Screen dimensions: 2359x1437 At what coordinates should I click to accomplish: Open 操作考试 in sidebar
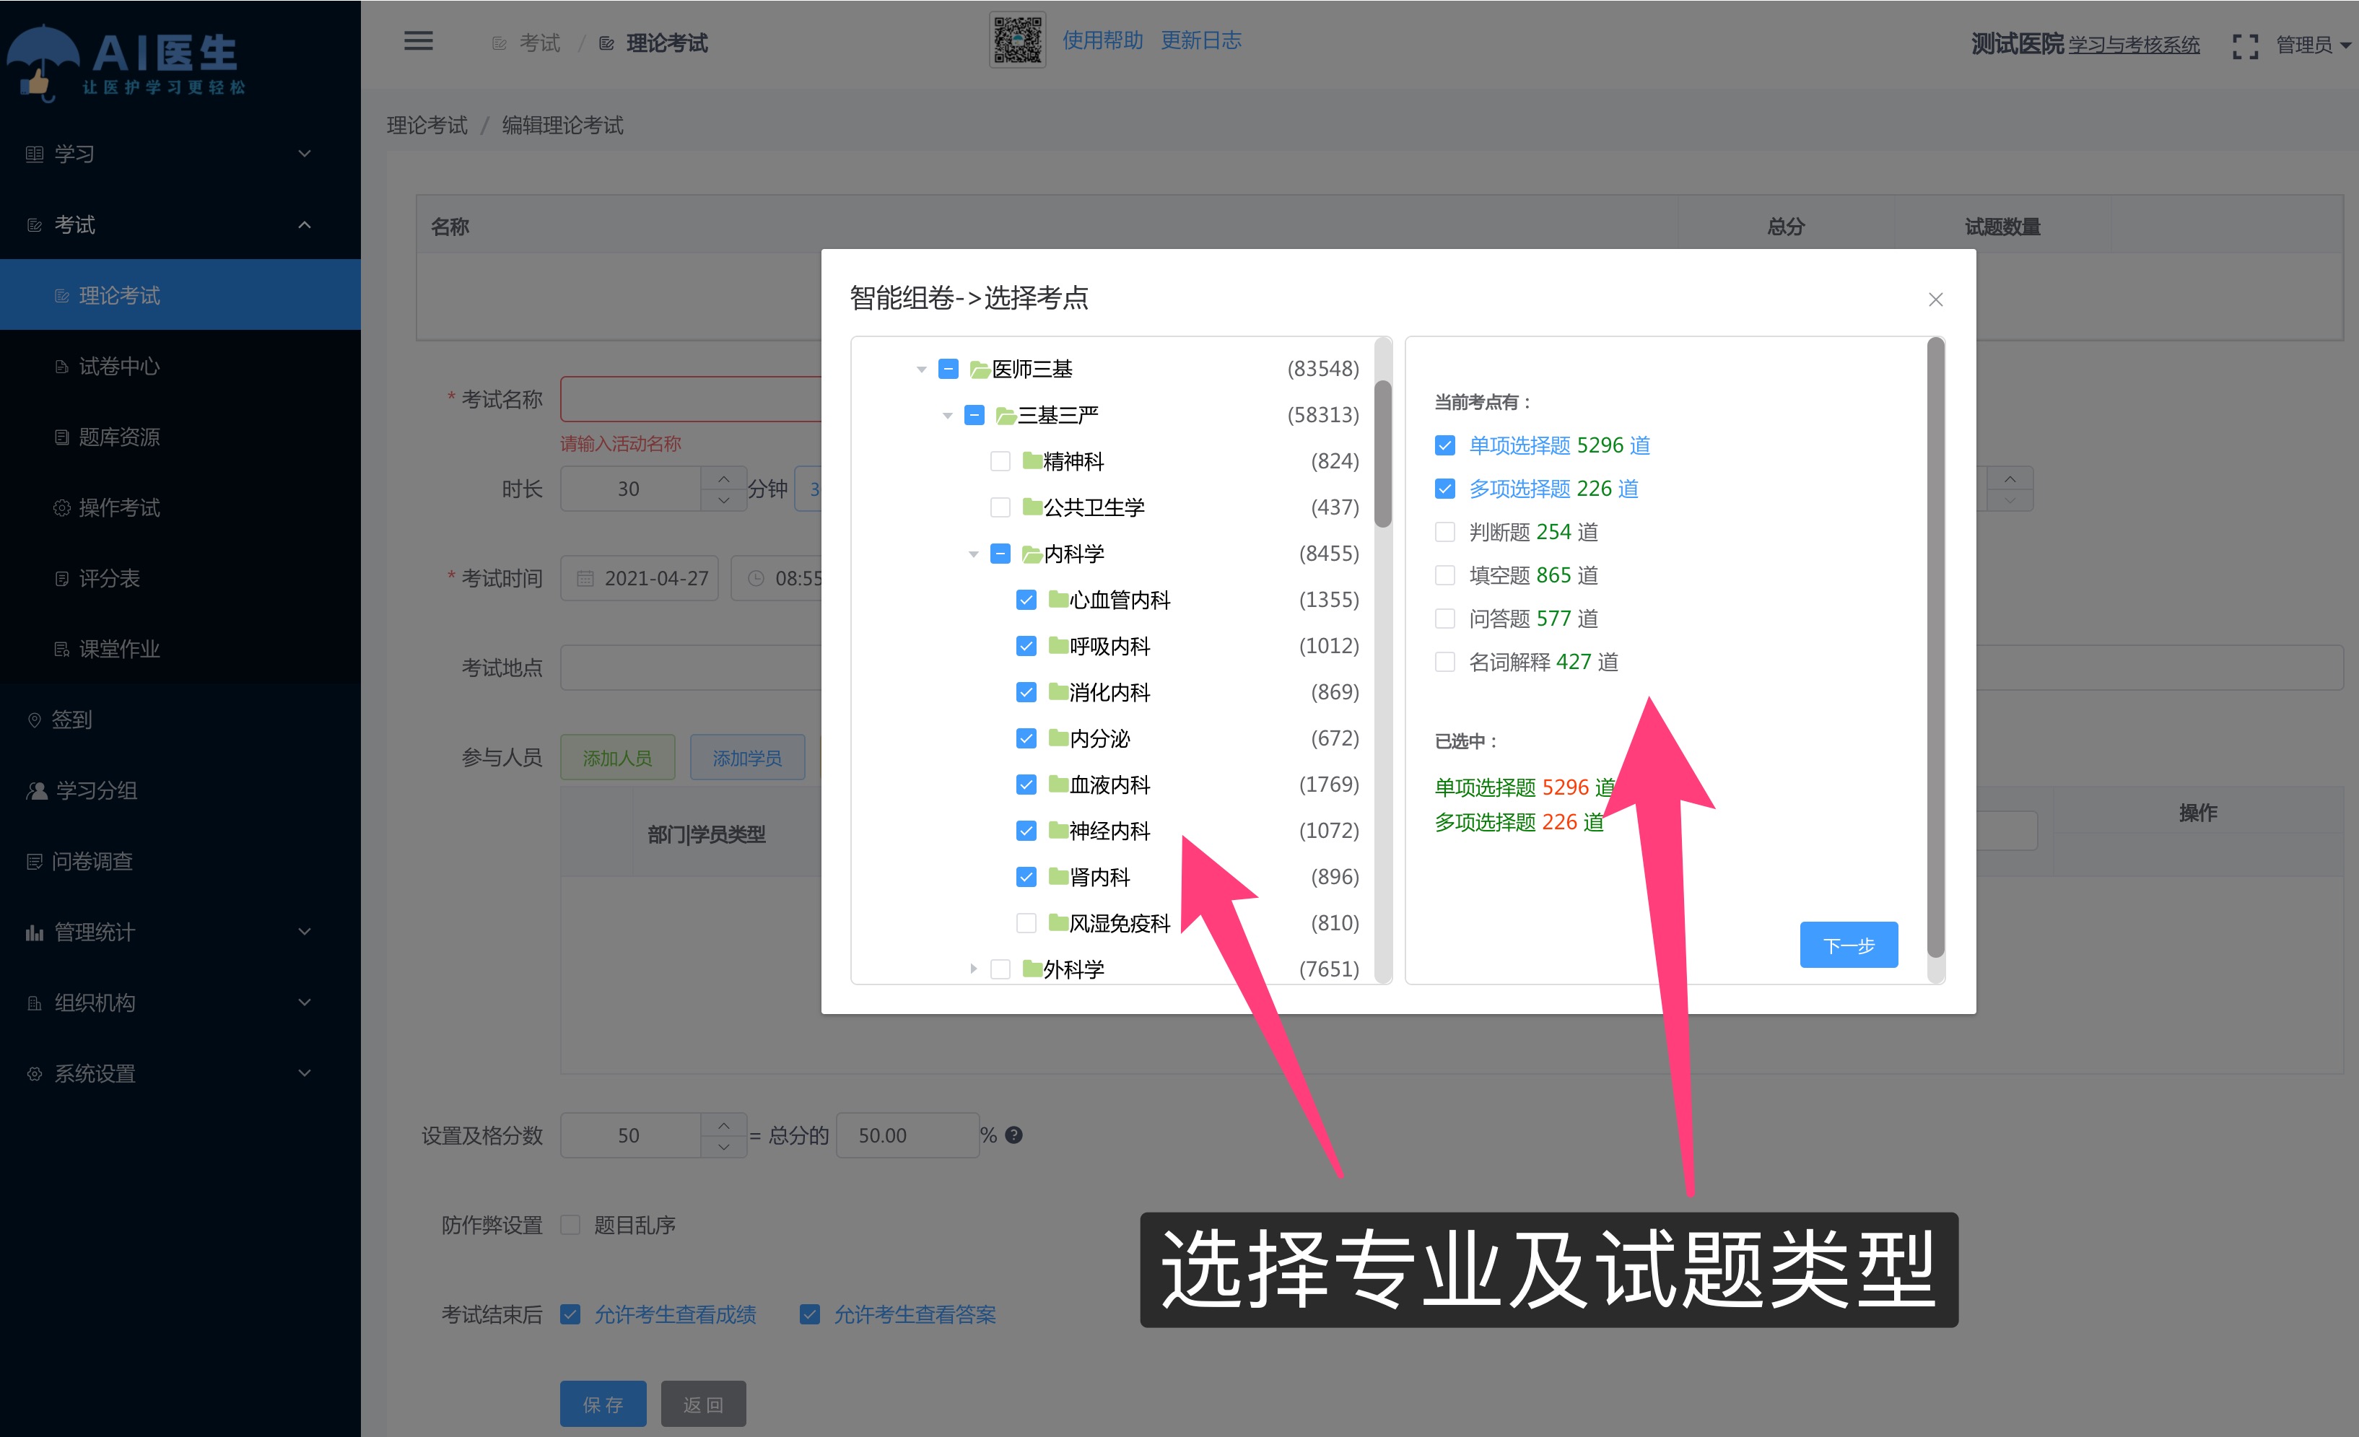click(180, 507)
